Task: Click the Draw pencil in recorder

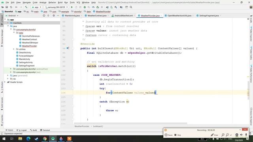Action: pyautogui.click(x=214, y=135)
